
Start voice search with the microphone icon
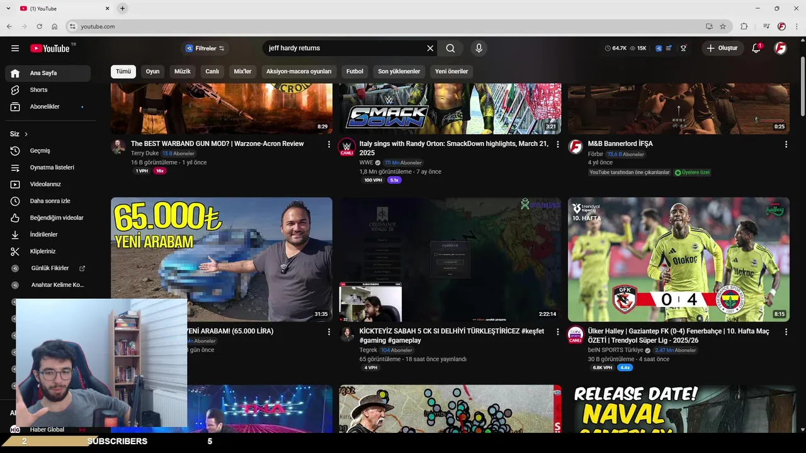click(x=479, y=48)
